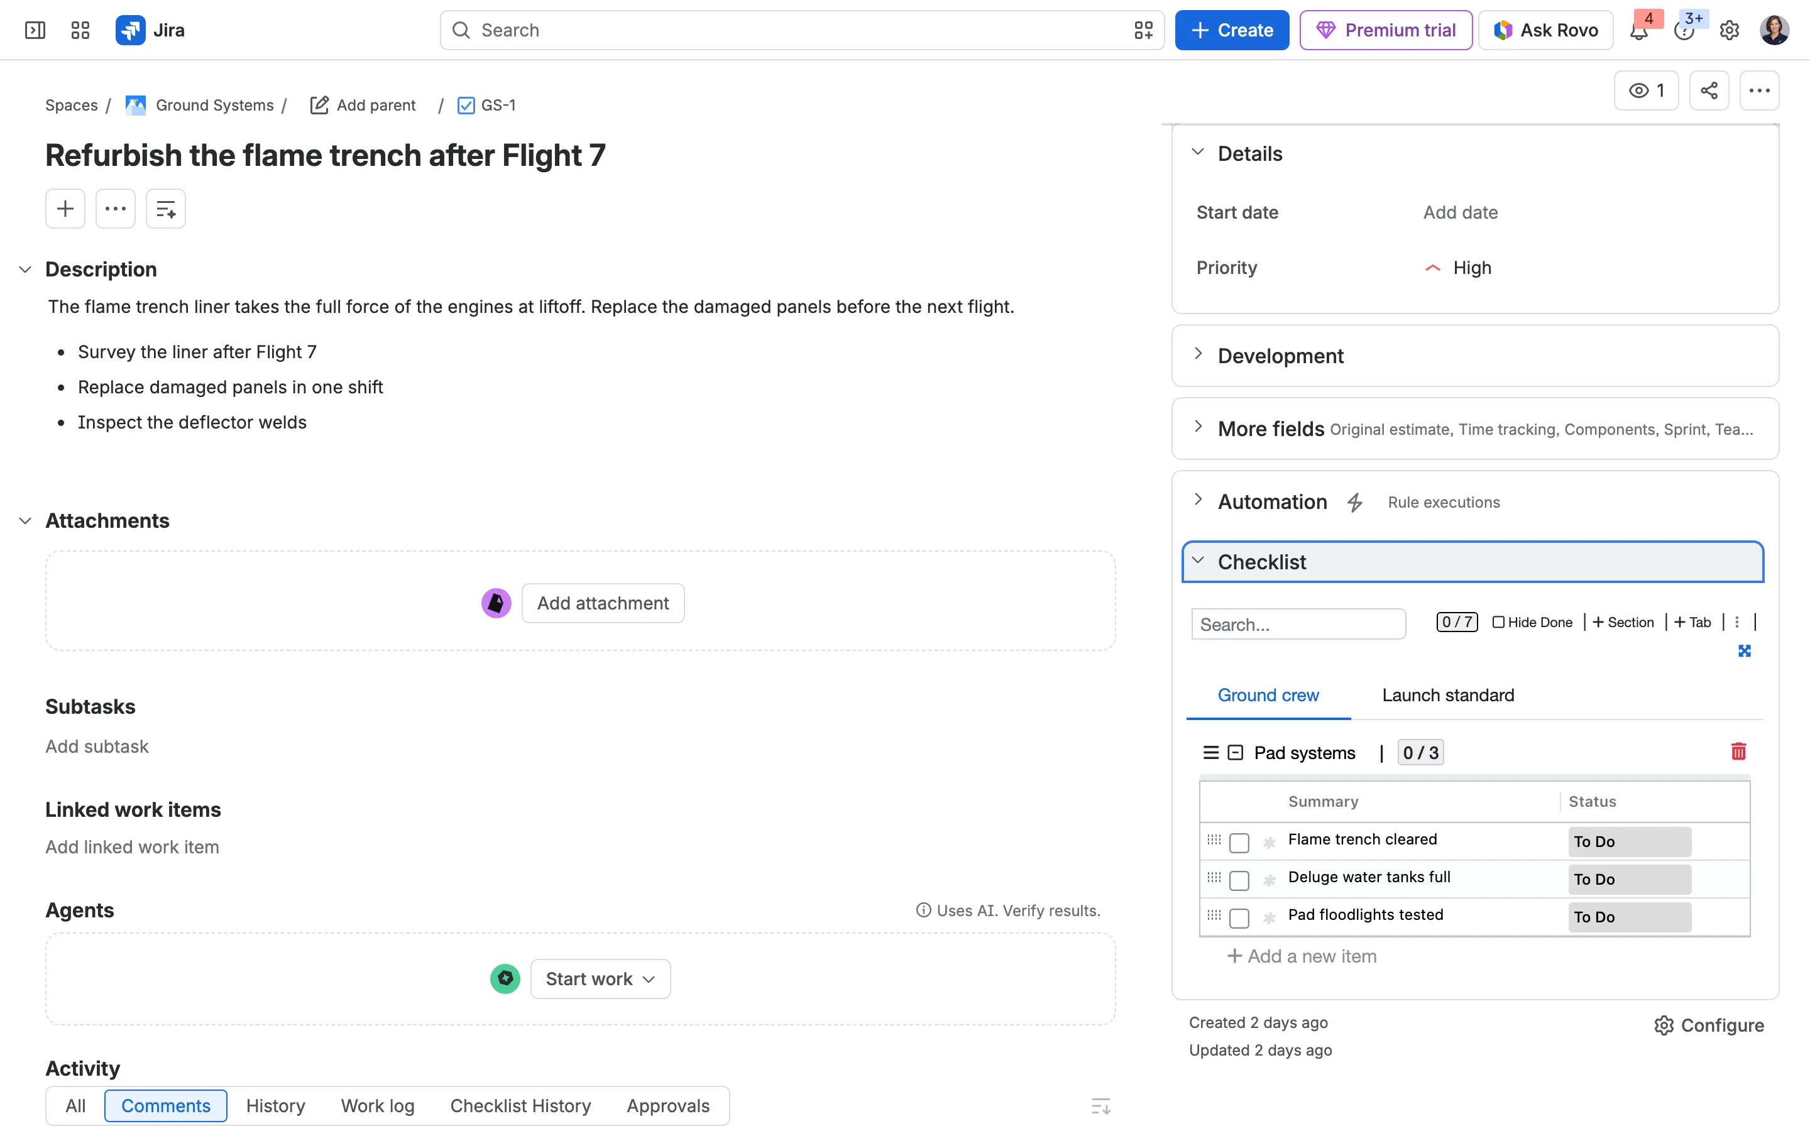The image size is (1810, 1131).
Task: Click the Create button
Action: coord(1232,30)
